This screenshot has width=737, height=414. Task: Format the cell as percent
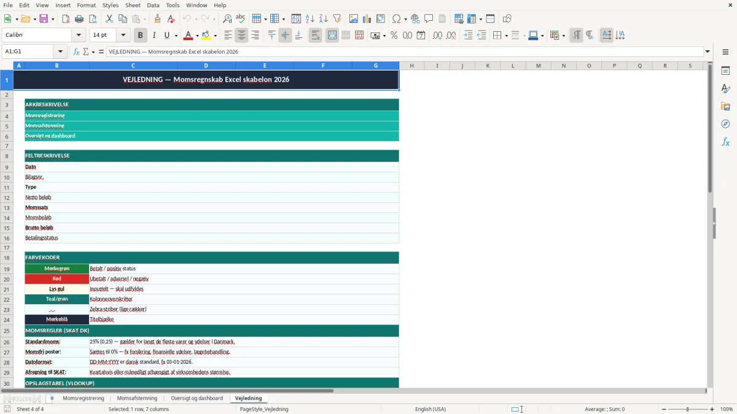pyautogui.click(x=394, y=36)
